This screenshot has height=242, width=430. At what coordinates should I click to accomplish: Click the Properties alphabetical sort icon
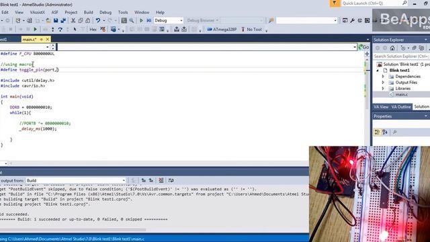point(385,132)
